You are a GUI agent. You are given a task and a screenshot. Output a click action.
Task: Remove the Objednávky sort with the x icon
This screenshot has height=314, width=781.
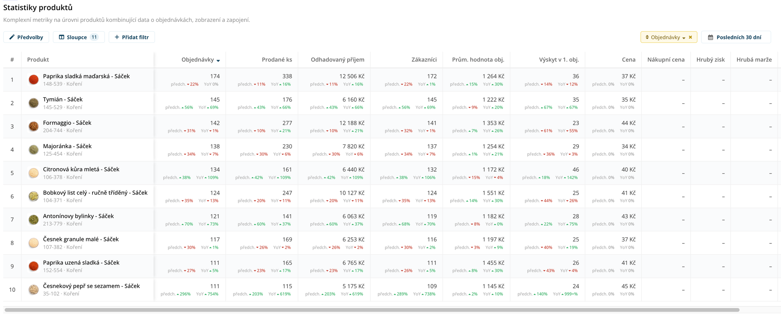pos(690,37)
